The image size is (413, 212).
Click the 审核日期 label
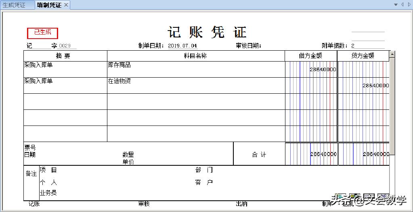(249, 46)
